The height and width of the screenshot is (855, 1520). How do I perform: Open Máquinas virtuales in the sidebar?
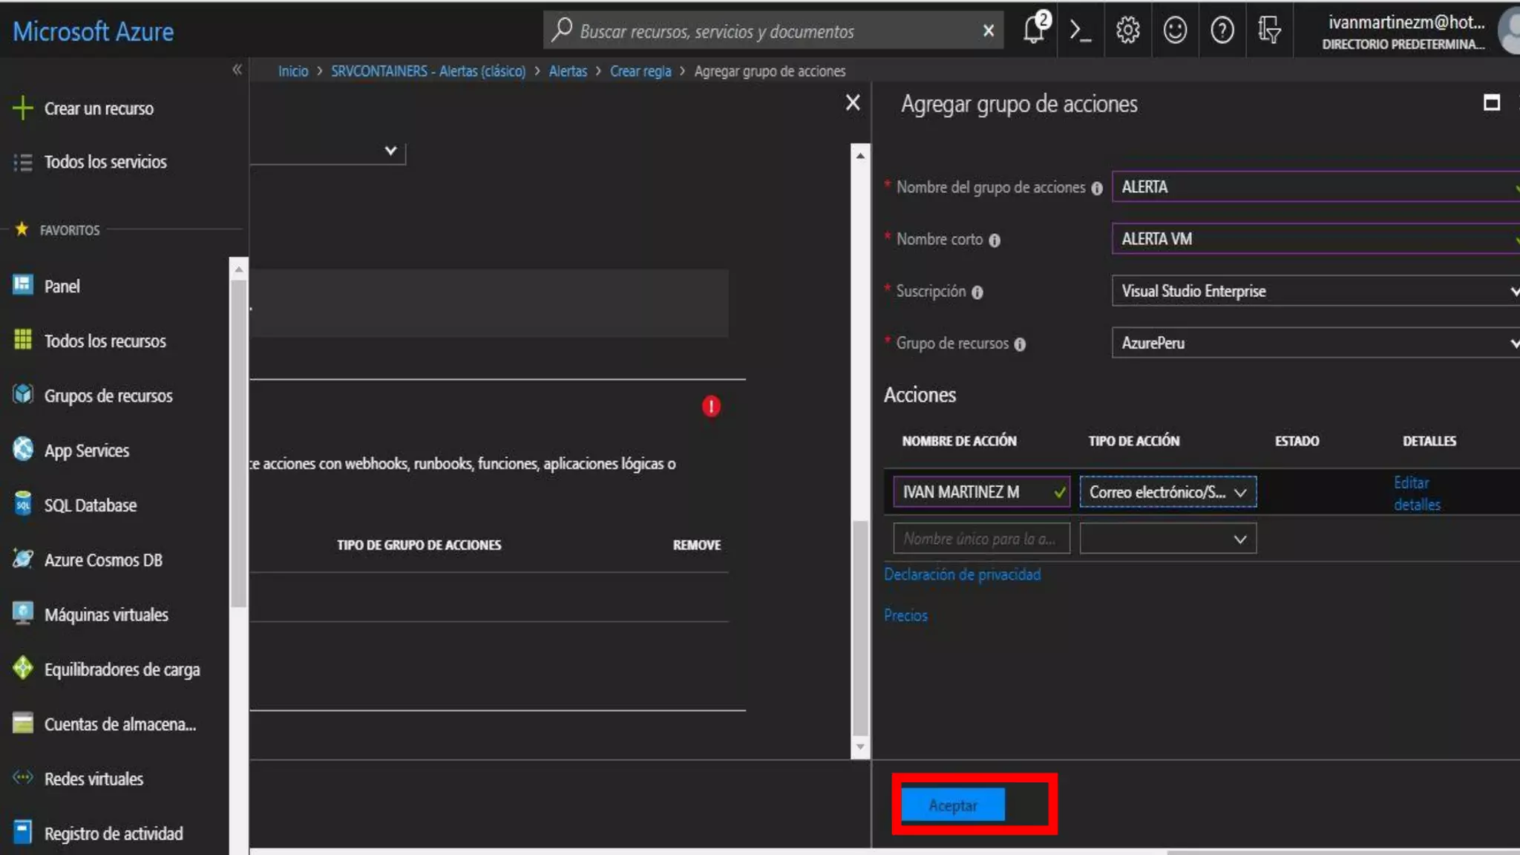pos(106,615)
